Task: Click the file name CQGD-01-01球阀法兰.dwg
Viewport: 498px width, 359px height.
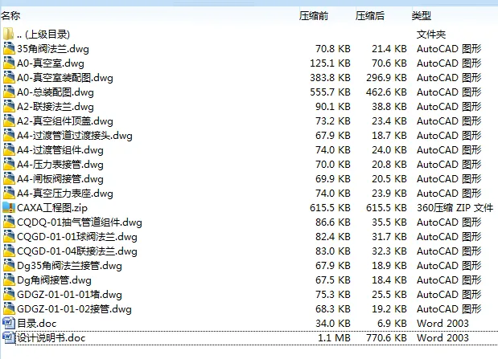Action: click(x=77, y=237)
